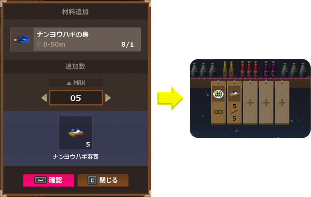Close the dialog with 閉じる button
Image resolution: width=311 pixels, height=197 pixels.
click(103, 180)
